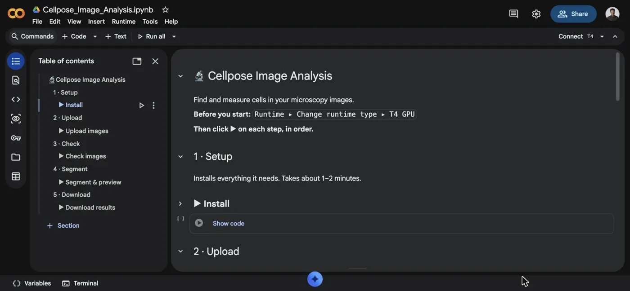This screenshot has width=630, height=291.
Task: Select the Install entry in contents
Action: pos(71,105)
